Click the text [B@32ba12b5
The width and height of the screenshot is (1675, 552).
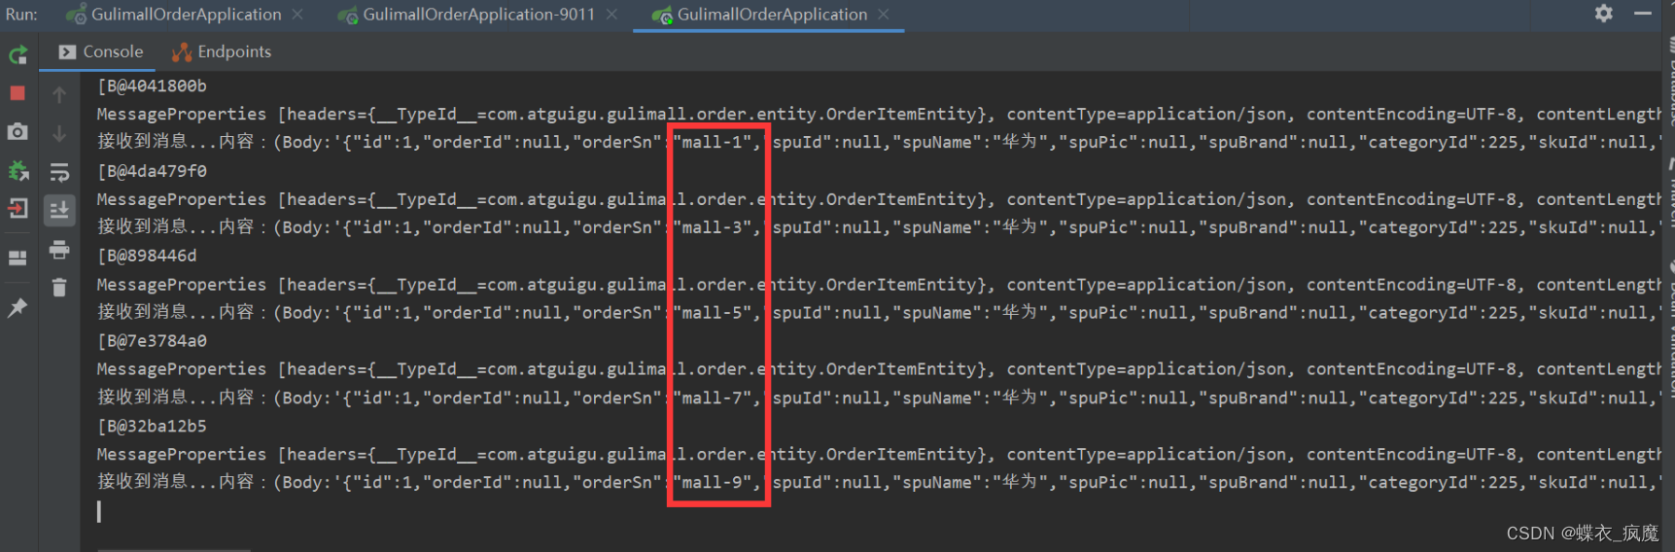(152, 426)
